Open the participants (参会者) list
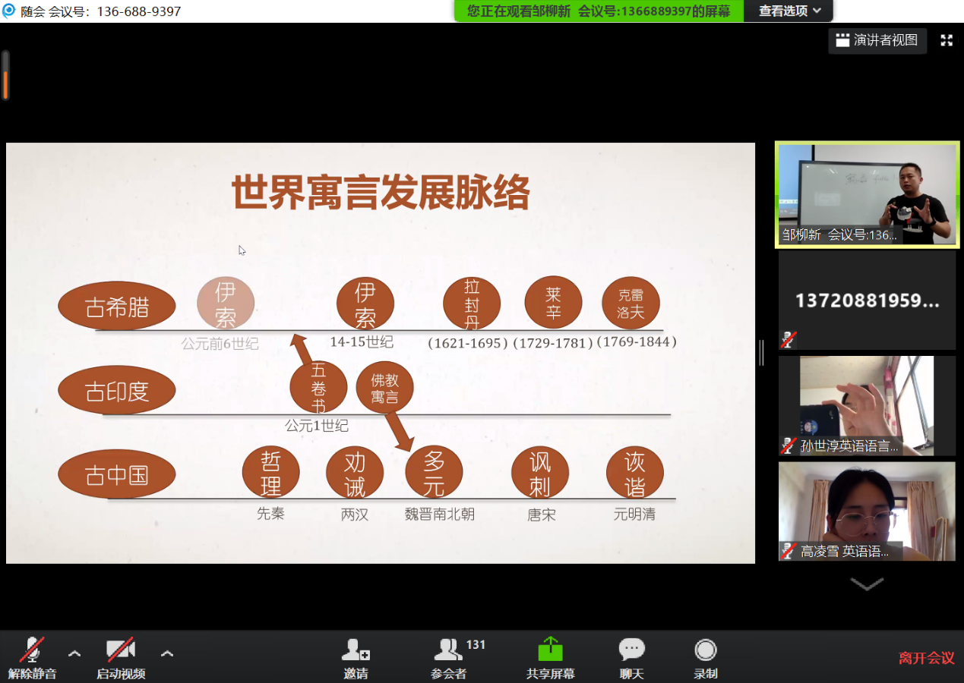The image size is (964, 683). 449,650
